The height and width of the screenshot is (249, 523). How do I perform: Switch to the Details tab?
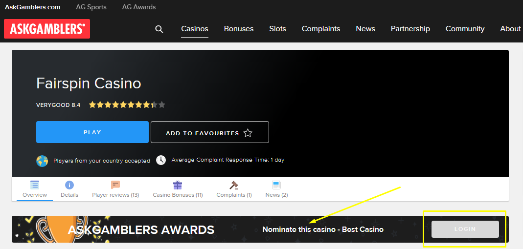[69, 189]
